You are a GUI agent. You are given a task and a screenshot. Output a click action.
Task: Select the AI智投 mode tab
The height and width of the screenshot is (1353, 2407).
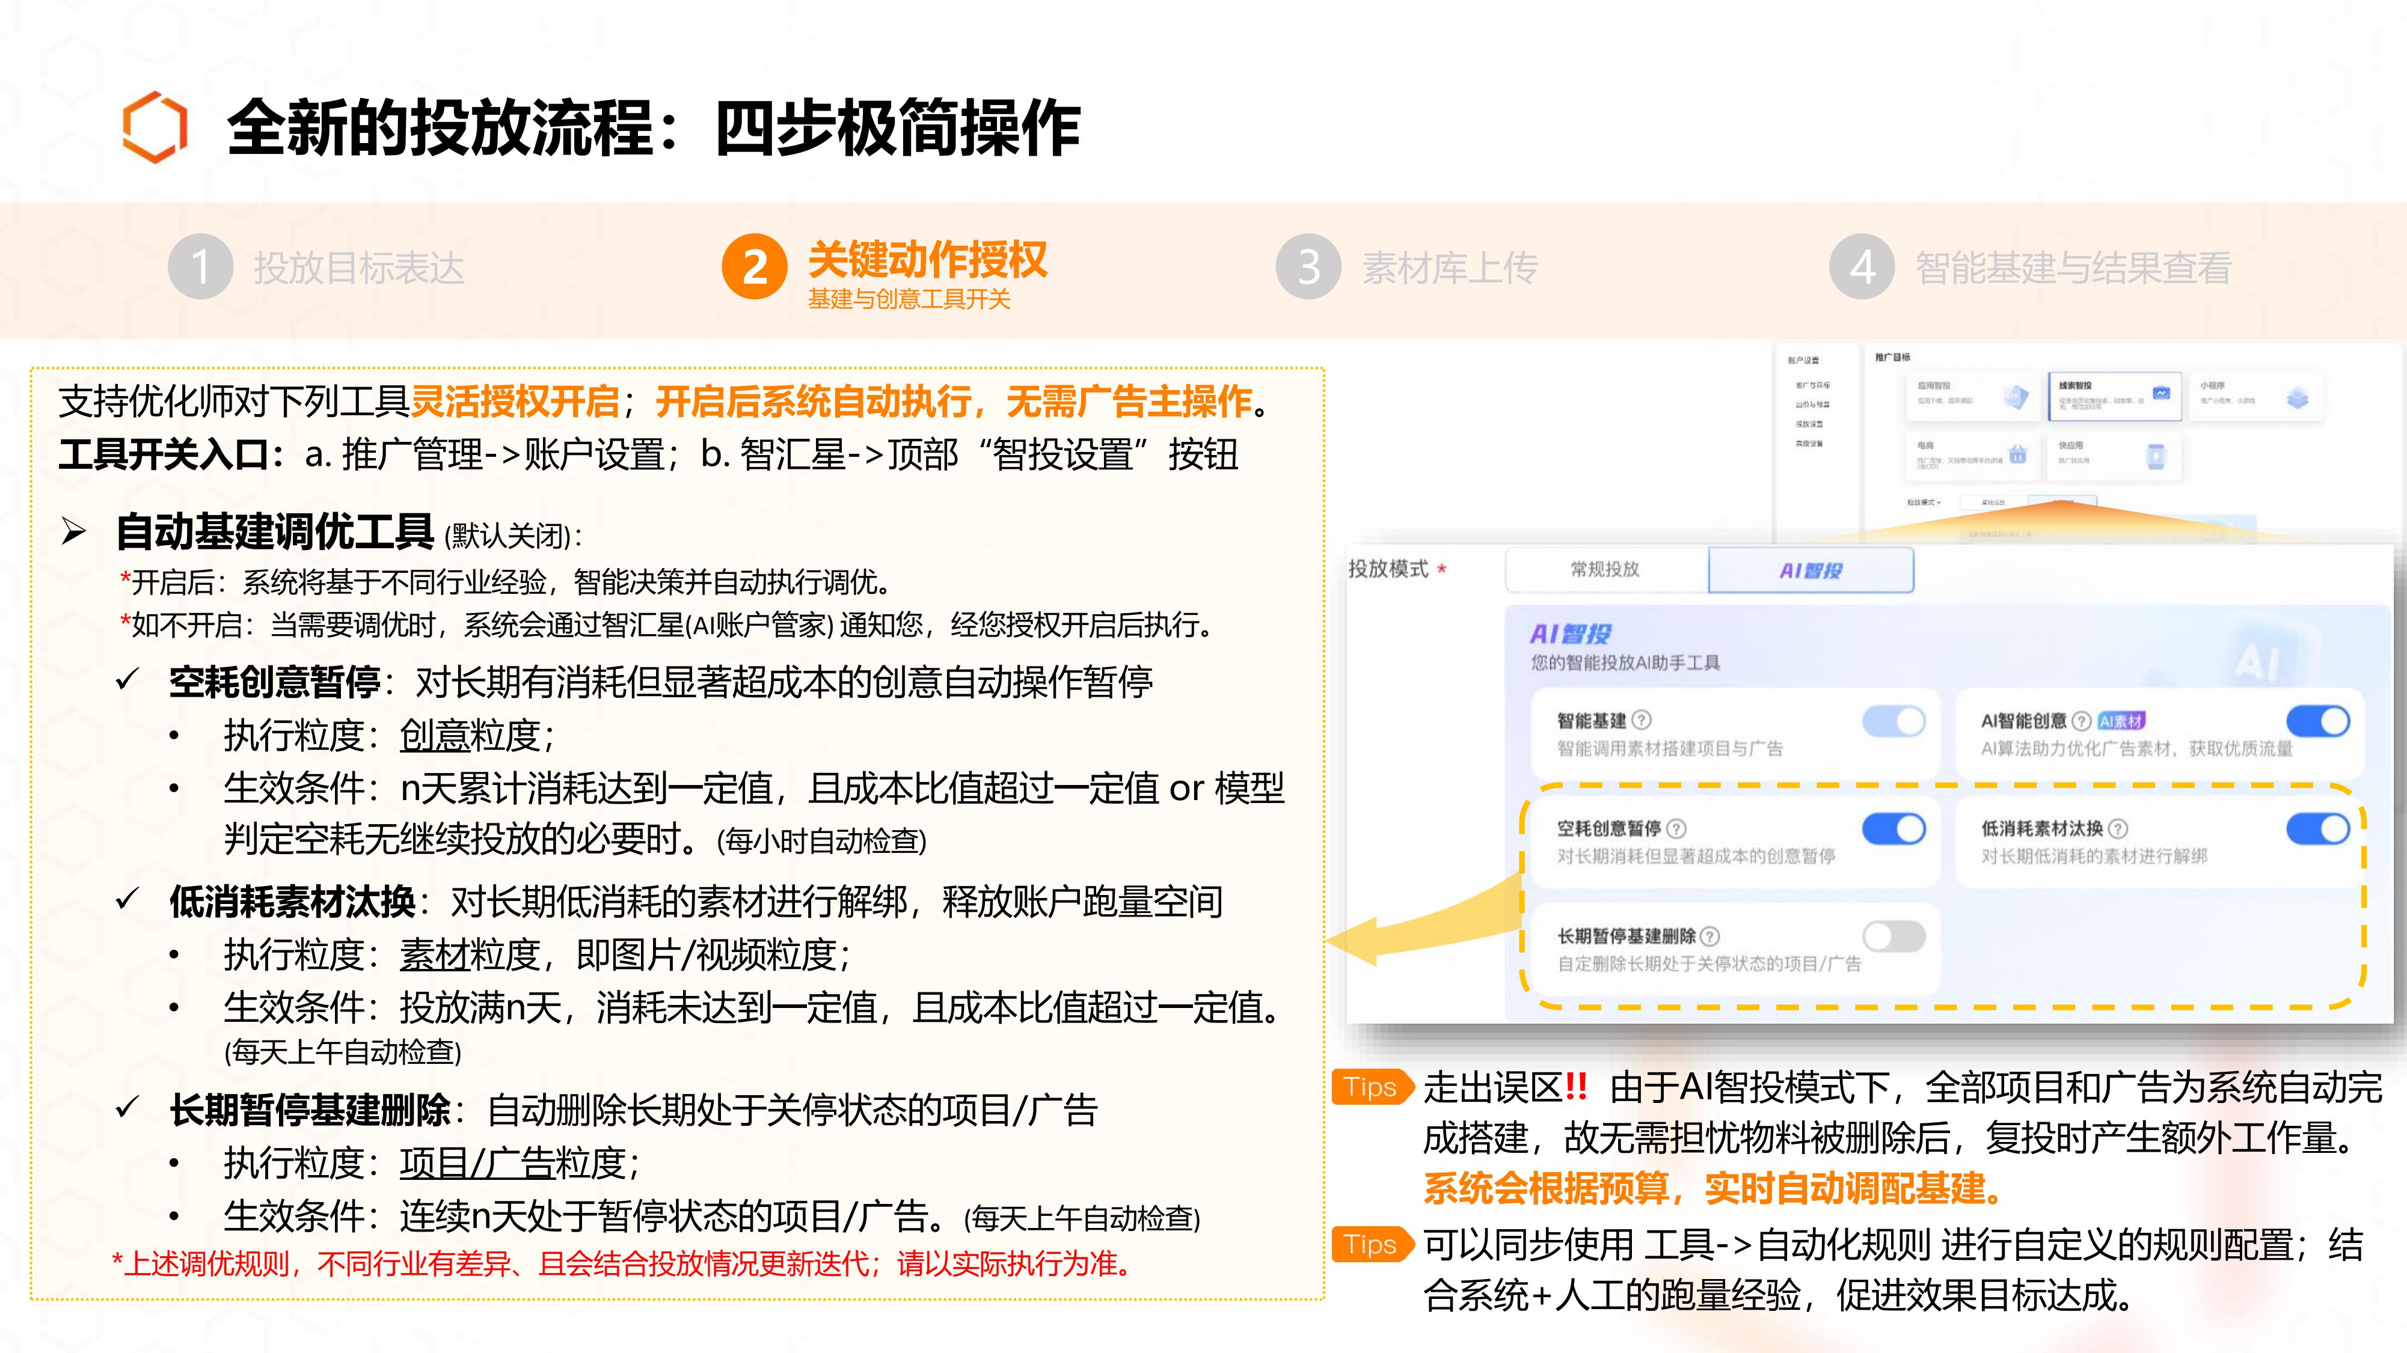1810,570
